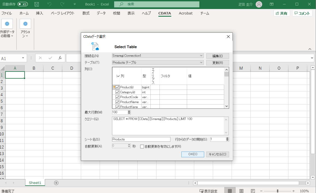316x193 pixels.
Task: Uncheck the ProductId column checkbox
Action: pos(118,87)
